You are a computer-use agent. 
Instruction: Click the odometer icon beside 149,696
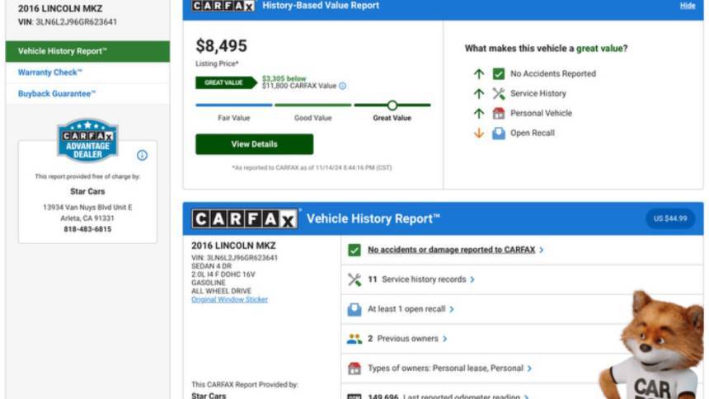coord(354,397)
